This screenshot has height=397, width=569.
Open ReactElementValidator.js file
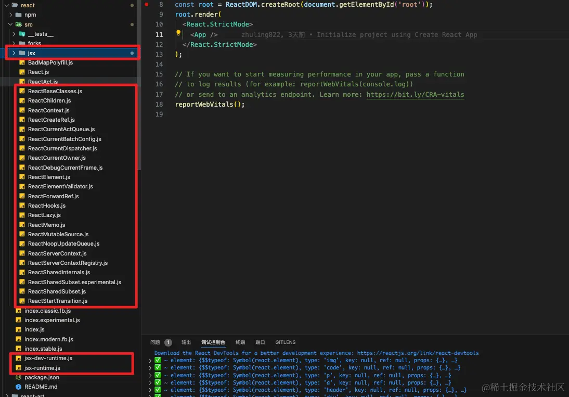pyautogui.click(x=61, y=186)
